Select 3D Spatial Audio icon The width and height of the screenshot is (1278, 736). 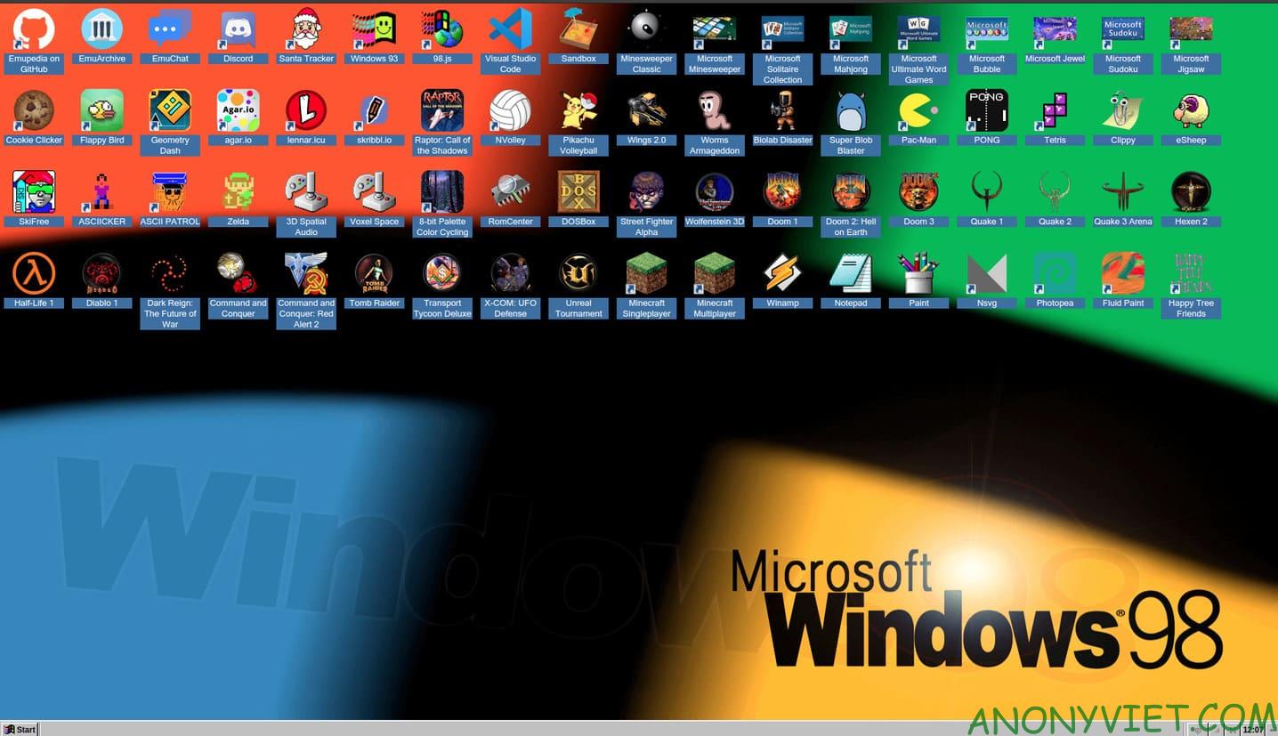coord(306,192)
